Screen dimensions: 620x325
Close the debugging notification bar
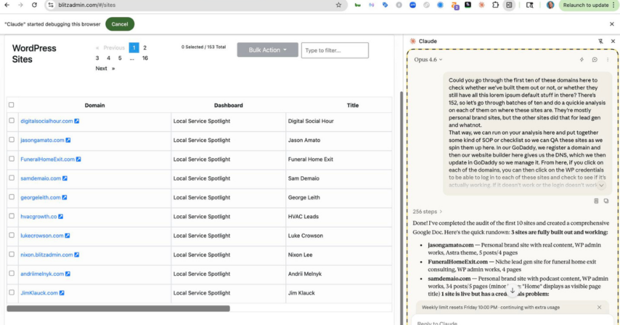point(612,24)
